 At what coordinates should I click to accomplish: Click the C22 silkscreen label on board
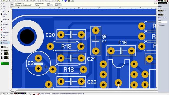[x=92, y=82]
